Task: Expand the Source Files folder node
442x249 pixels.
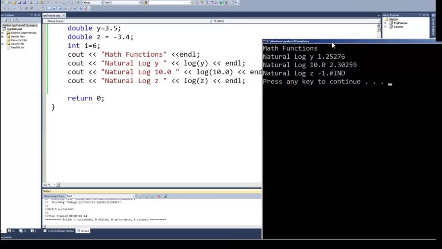Action: point(3,44)
